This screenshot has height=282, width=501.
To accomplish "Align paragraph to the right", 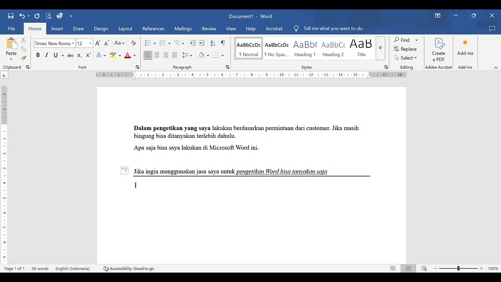I will point(166,55).
